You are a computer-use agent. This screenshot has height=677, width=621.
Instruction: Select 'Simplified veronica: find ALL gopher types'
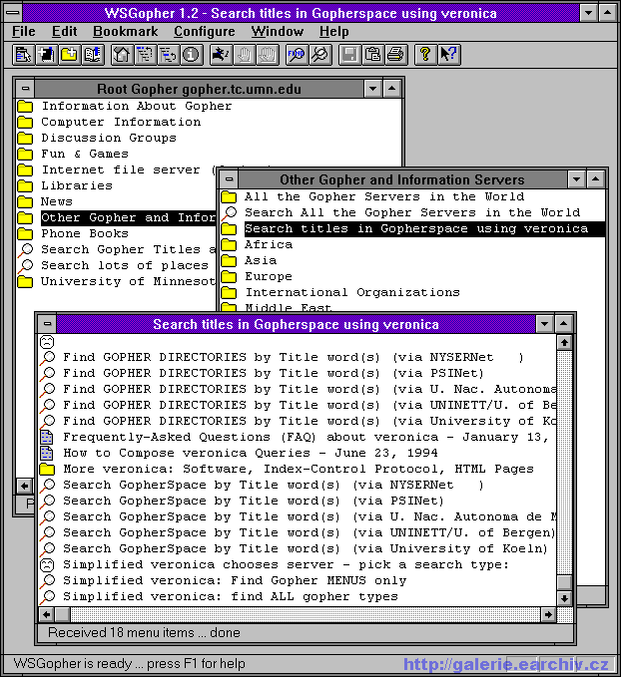pyautogui.click(x=231, y=596)
